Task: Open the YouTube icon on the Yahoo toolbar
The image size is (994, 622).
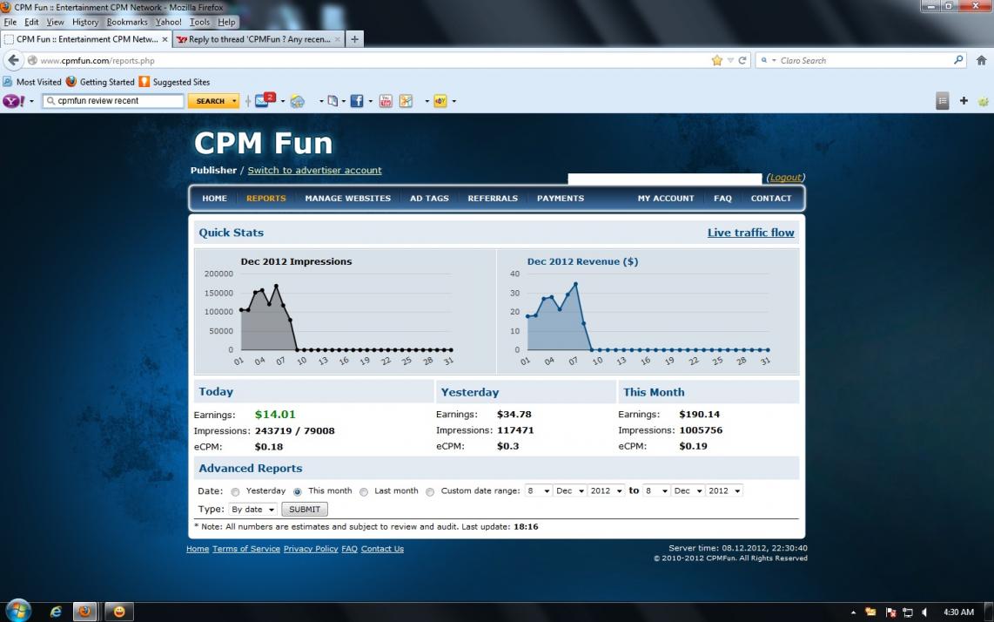Action: point(386,101)
